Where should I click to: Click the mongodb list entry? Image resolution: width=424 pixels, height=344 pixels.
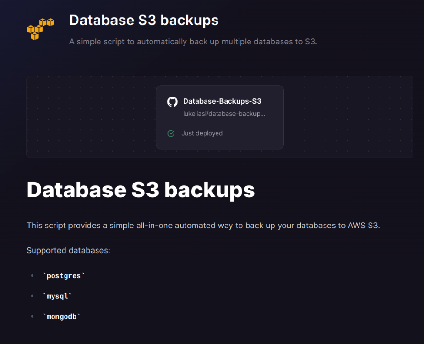(x=61, y=316)
